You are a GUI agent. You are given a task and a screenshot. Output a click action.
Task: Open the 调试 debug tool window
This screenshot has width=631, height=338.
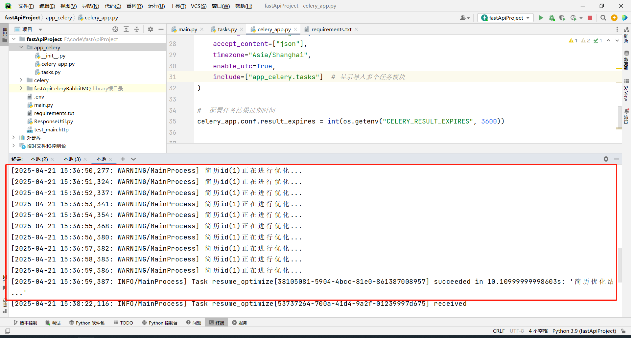click(53, 323)
